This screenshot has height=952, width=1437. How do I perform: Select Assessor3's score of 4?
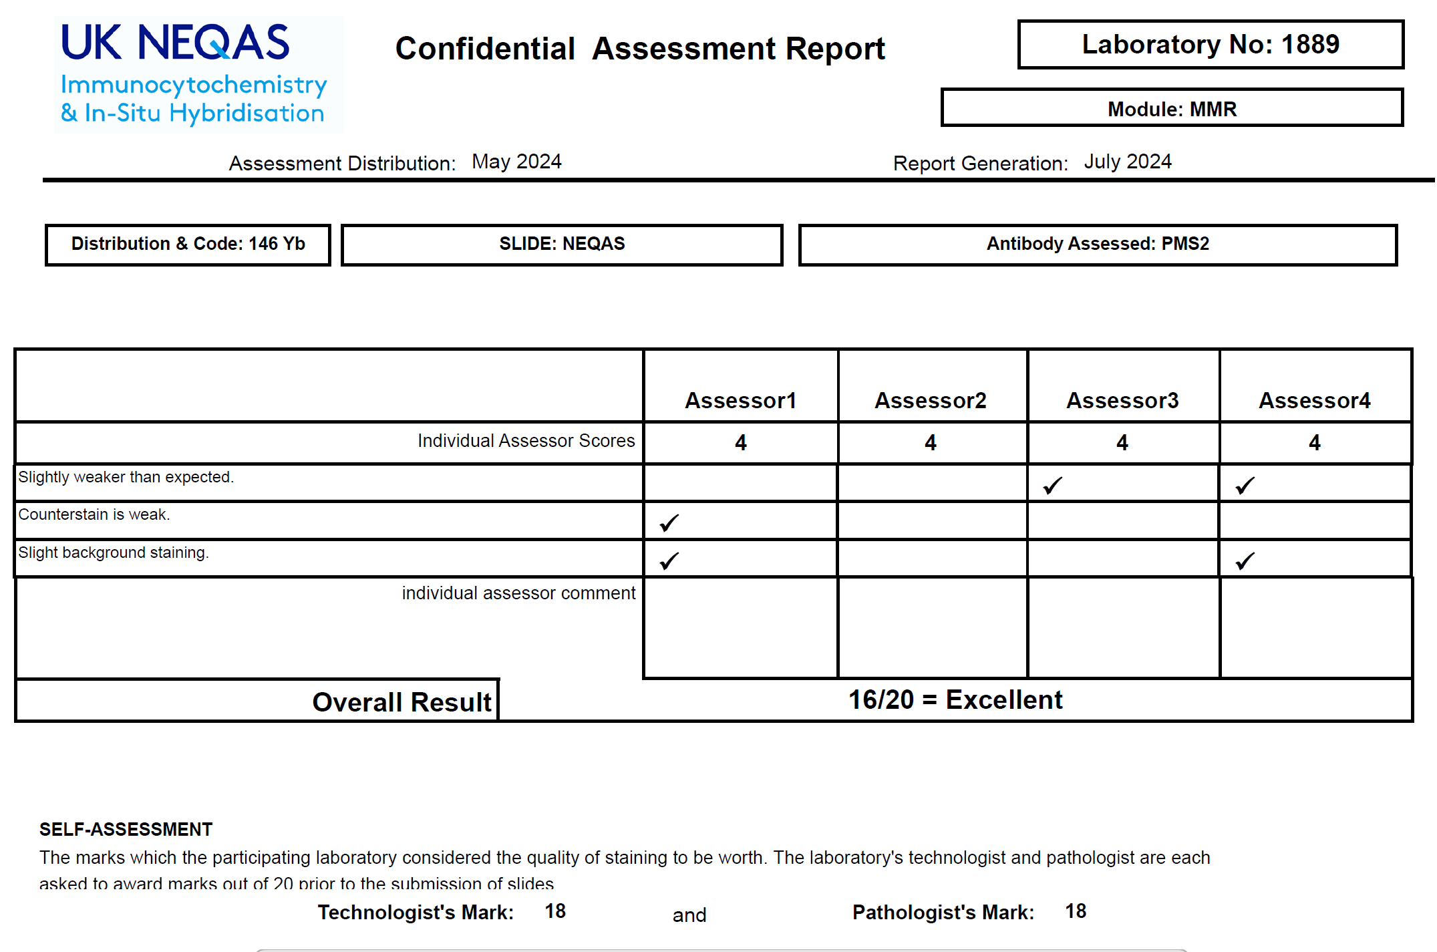click(x=1122, y=442)
